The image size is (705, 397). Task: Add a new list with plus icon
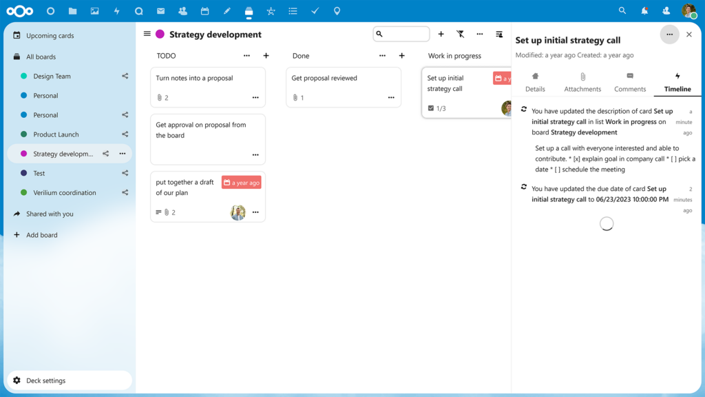click(441, 34)
